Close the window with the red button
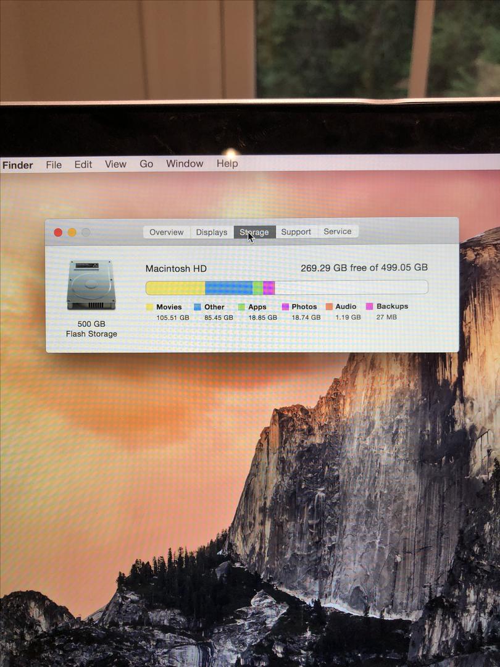 58,232
